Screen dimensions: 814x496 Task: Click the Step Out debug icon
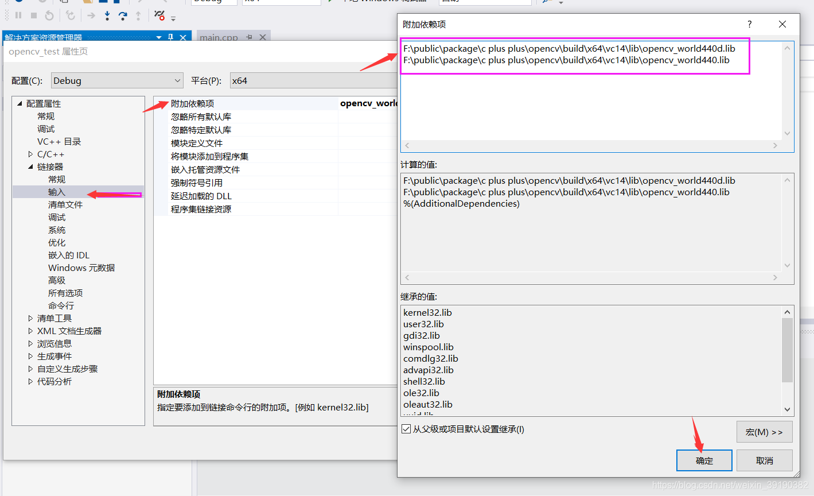[138, 15]
